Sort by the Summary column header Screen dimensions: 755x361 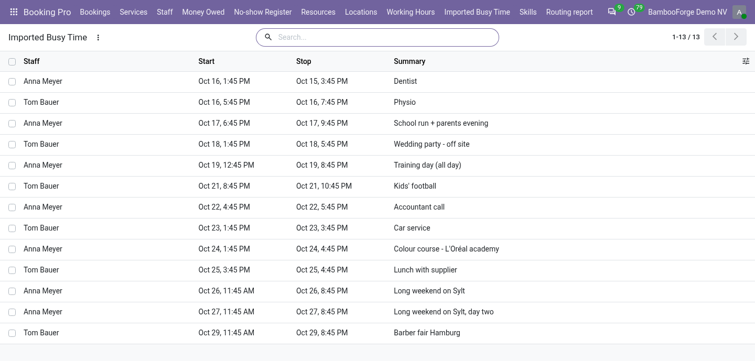(x=409, y=61)
